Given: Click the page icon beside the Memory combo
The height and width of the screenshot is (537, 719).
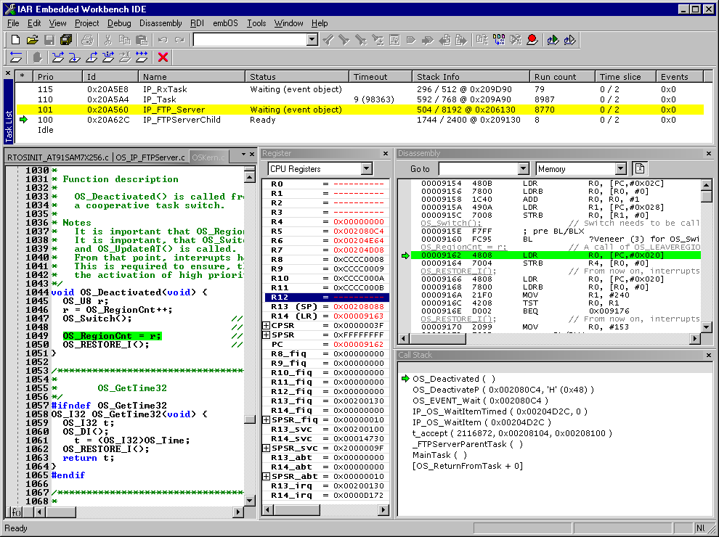Looking at the screenshot, I should click(639, 168).
